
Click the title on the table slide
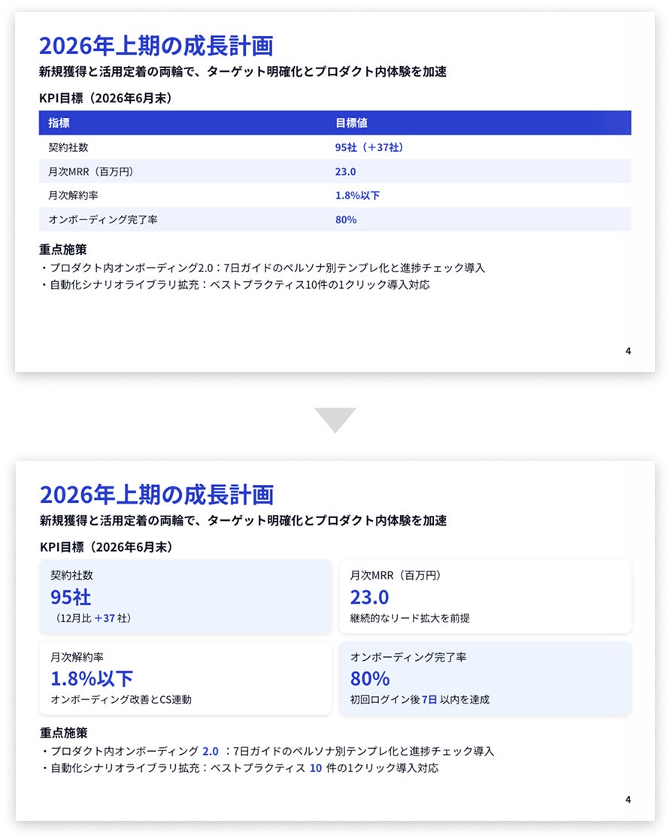tap(156, 46)
